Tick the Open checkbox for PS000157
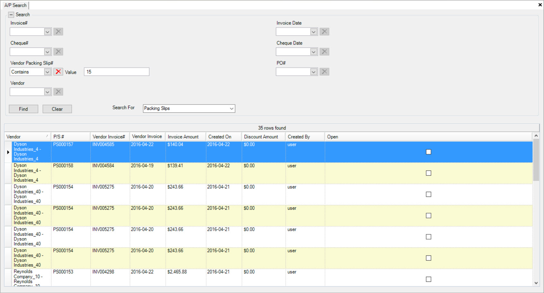 coord(428,152)
